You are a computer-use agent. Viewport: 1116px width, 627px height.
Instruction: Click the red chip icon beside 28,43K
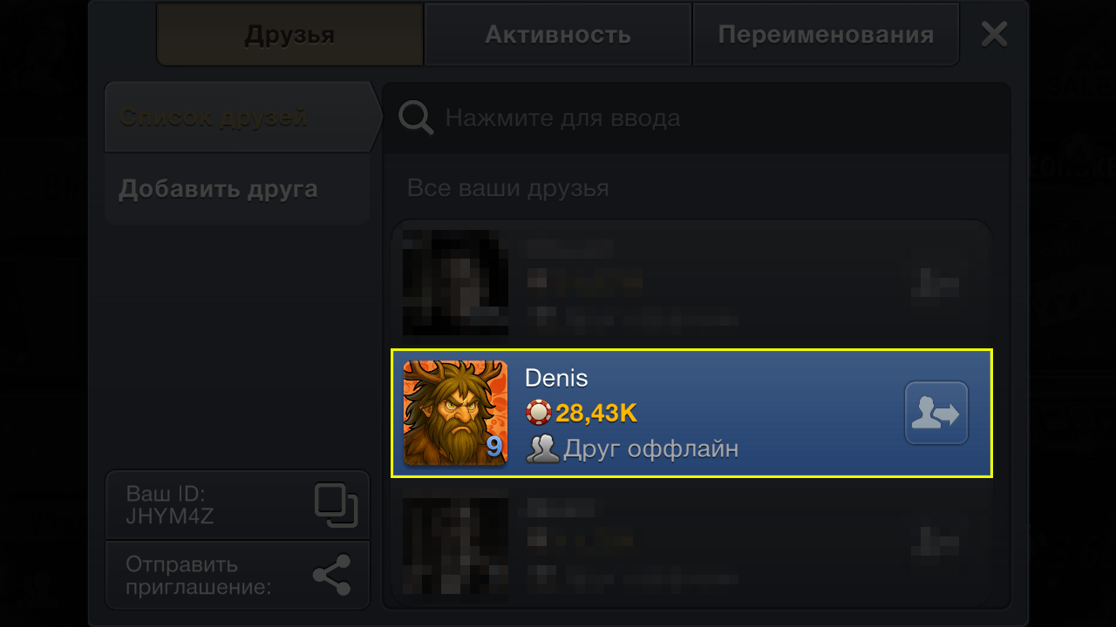539,413
